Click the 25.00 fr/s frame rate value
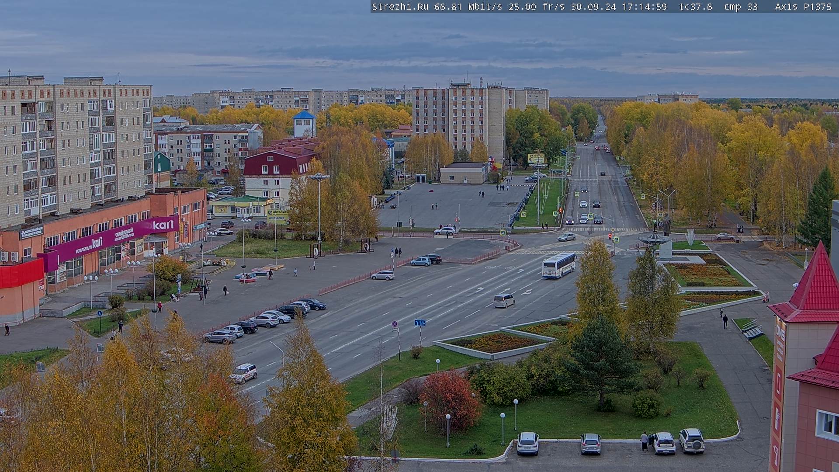Viewport: 839px width, 472px height. coord(537,7)
